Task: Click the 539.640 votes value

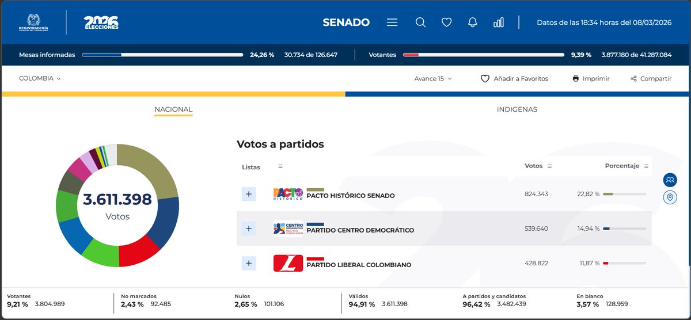Action: pos(537,228)
